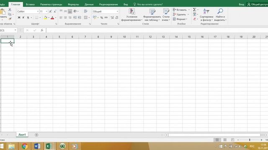Open Условное форматирование menu
Image resolution: width=268 pixels, height=150 pixels.
131,15
